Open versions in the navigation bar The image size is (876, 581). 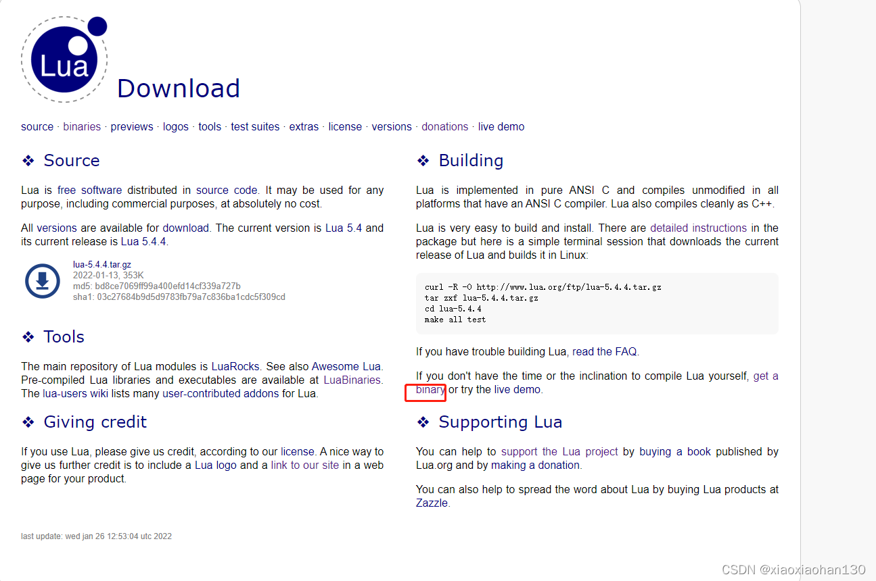click(x=392, y=126)
